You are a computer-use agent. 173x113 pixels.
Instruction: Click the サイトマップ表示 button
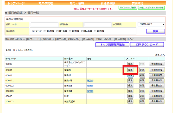128,7
